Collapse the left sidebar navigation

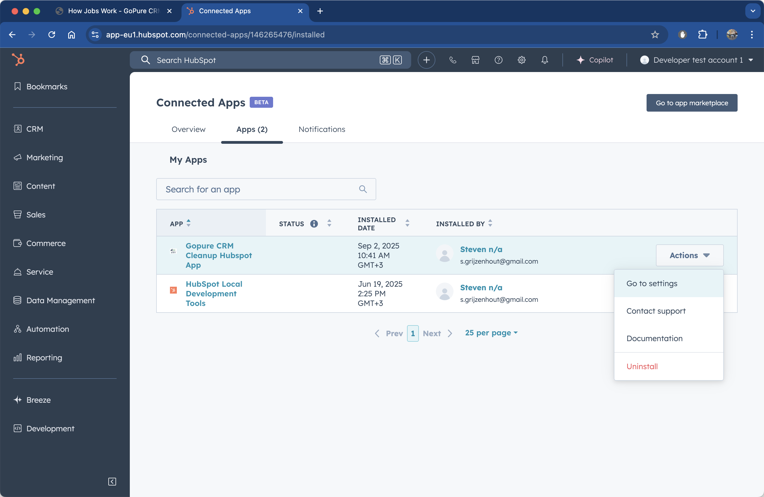coord(112,481)
